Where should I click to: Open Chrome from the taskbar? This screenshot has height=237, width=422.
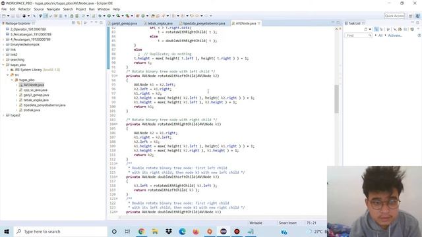[141, 231]
